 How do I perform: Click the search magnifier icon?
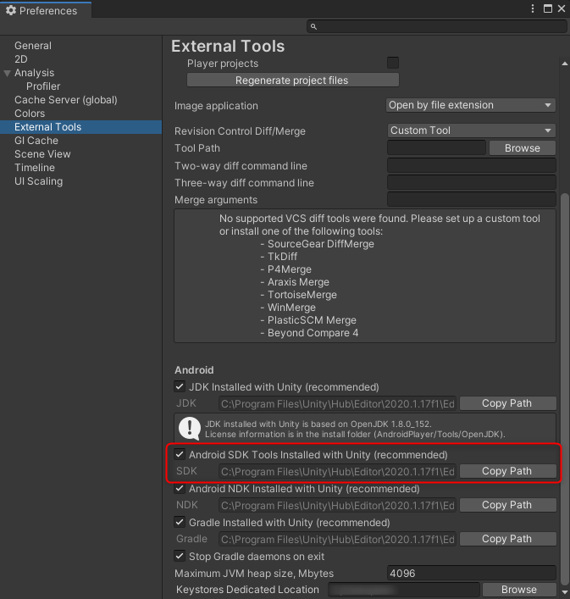click(x=313, y=27)
